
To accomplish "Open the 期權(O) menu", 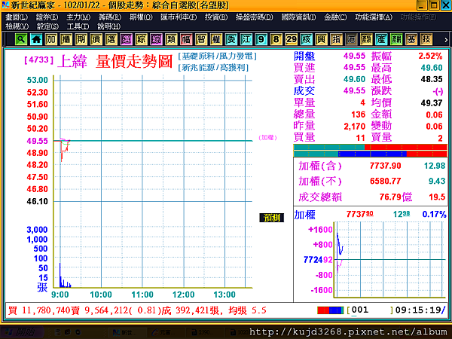I will 141,17.
